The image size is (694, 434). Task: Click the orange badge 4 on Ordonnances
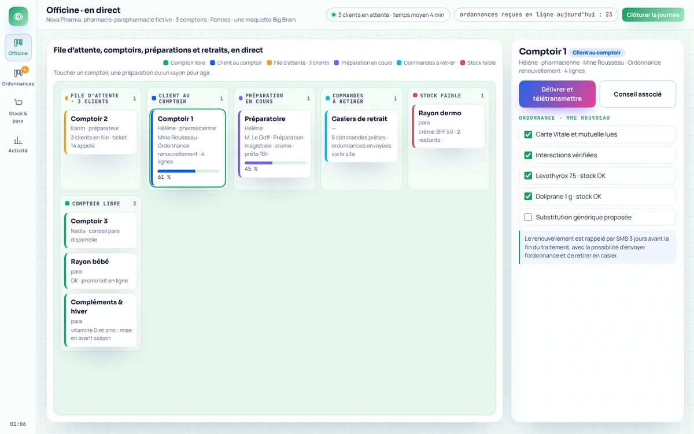(x=25, y=70)
